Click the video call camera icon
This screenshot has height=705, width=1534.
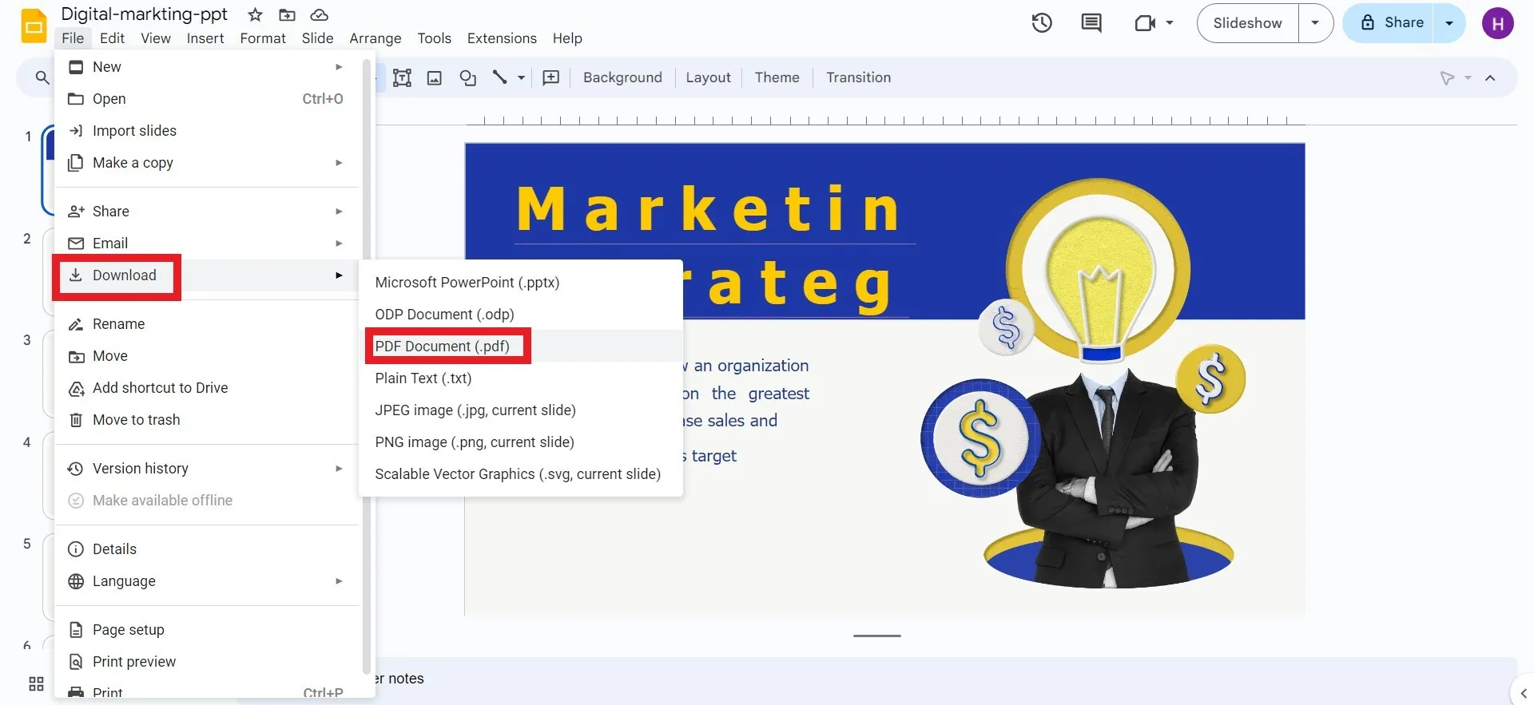[1146, 23]
